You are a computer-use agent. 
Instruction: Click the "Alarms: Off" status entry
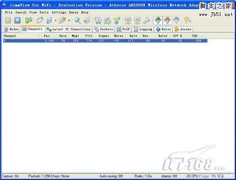(x=169, y=176)
